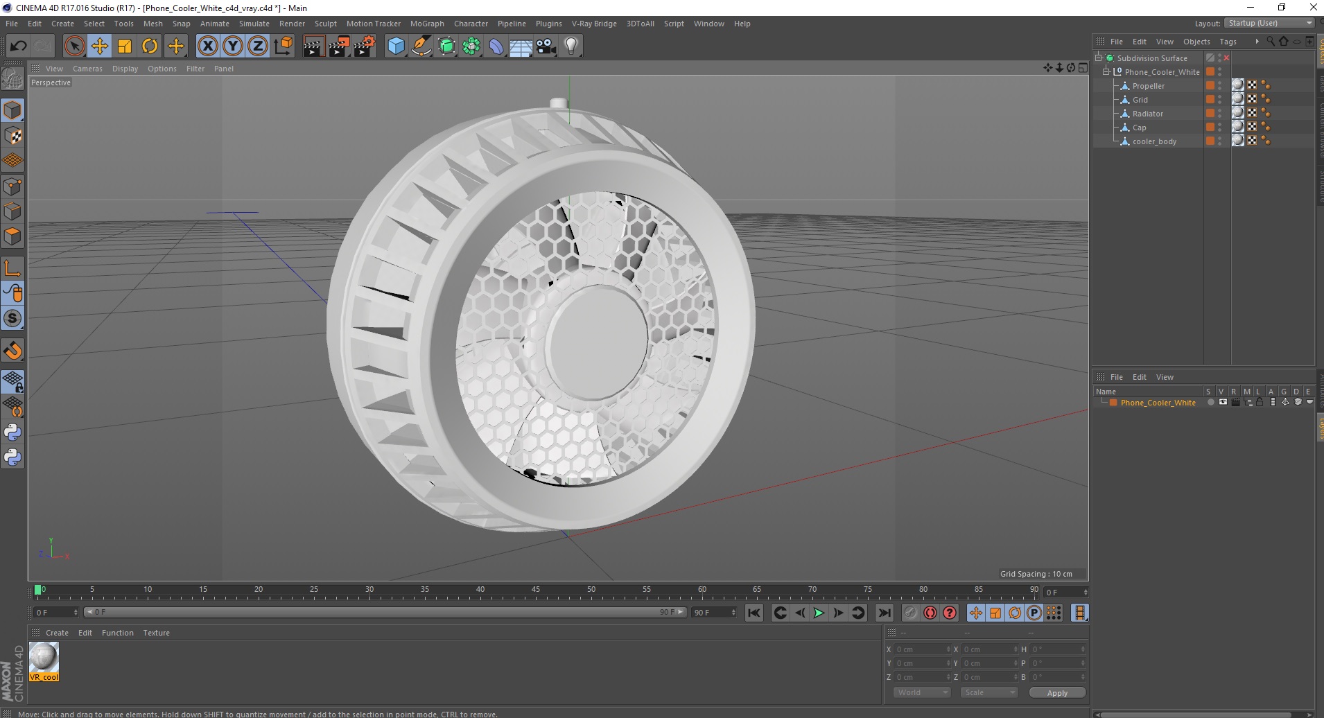Click Record Active Objects button

(910, 613)
